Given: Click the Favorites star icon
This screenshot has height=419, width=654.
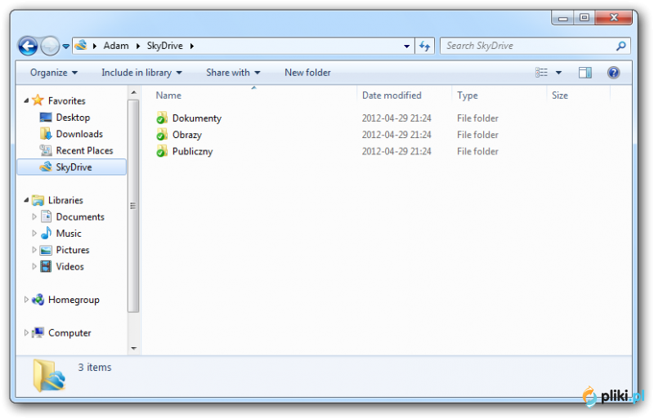Looking at the screenshot, I should (38, 100).
